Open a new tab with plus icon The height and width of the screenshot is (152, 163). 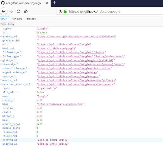(54, 3)
